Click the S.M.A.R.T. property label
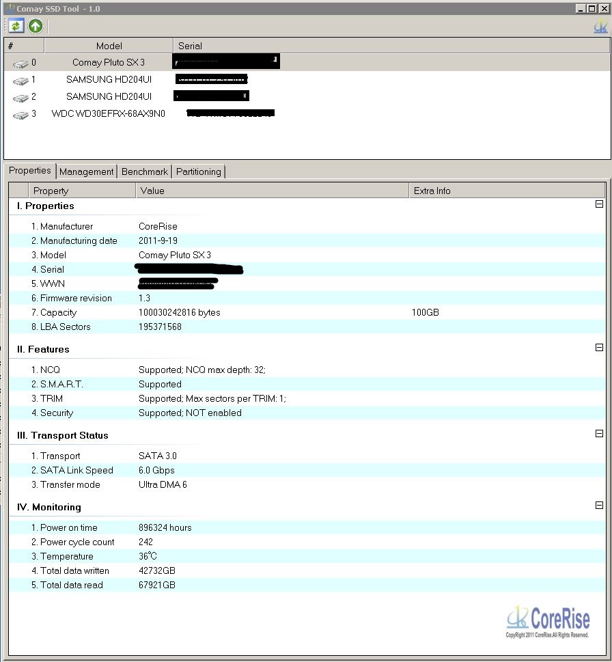 [57, 384]
